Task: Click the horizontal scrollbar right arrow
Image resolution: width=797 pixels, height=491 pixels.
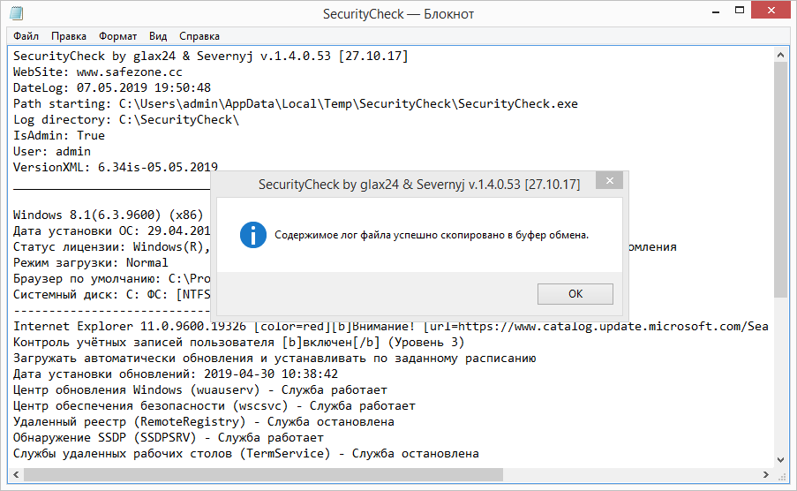Action: pyautogui.click(x=765, y=474)
